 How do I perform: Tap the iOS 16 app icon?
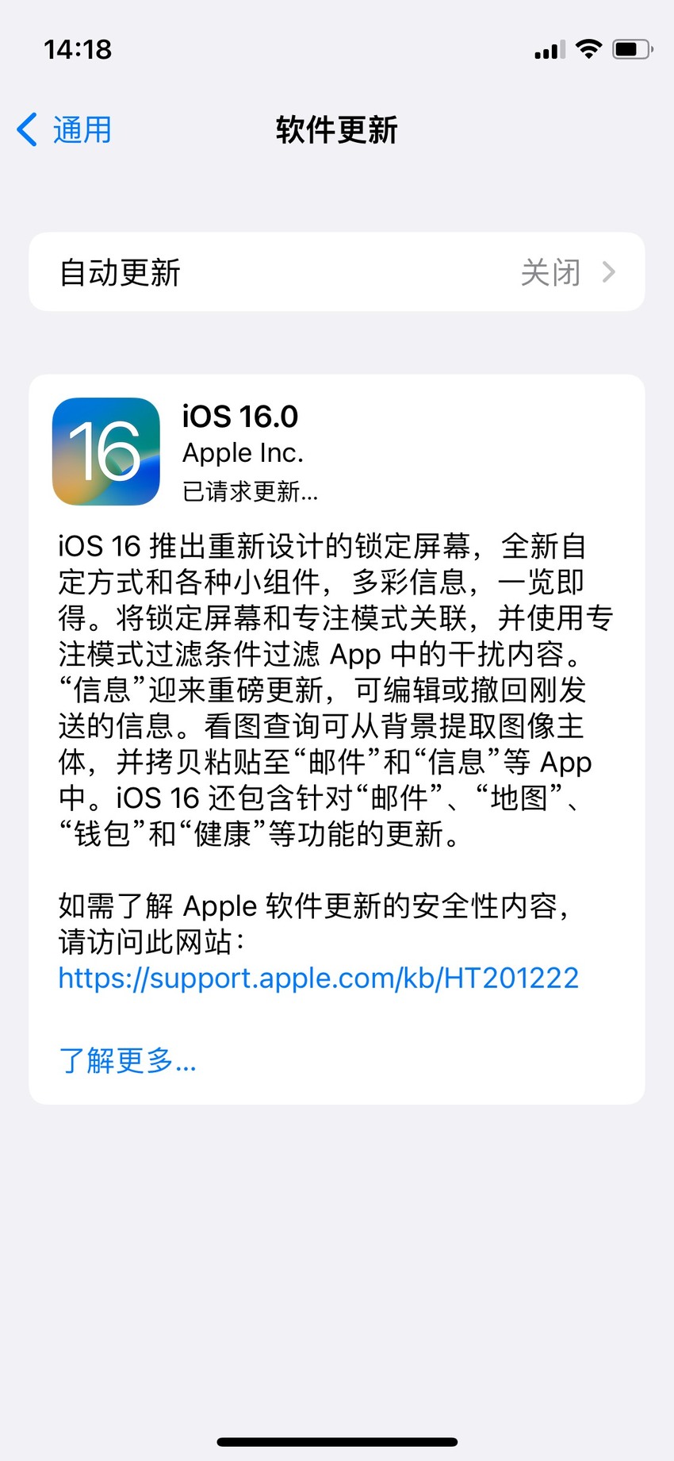coord(106,452)
